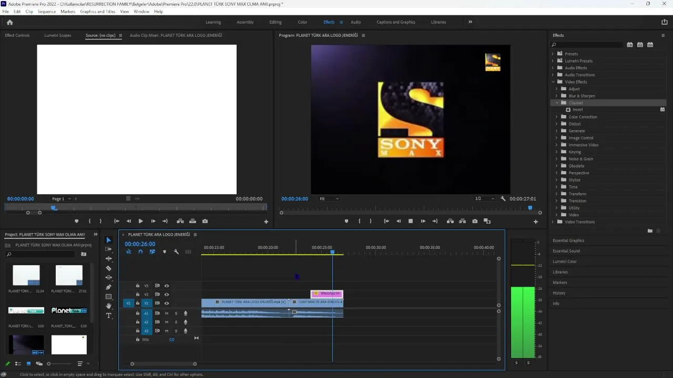Select the Track Select Forward tool
Screen dimensions: 673x378
pyautogui.click(x=109, y=249)
